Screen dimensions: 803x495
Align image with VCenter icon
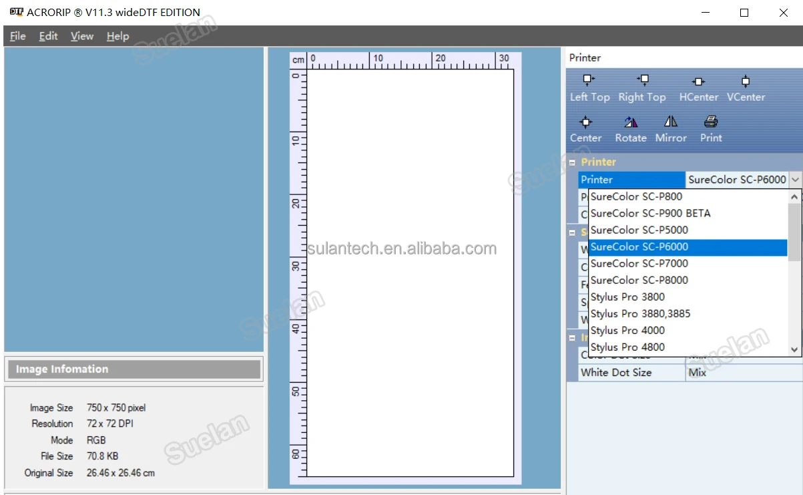tap(746, 81)
